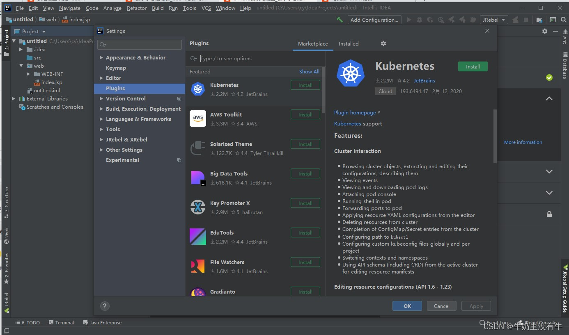Click the File Watchers plugin icon
The width and height of the screenshot is (569, 335).
tap(198, 266)
